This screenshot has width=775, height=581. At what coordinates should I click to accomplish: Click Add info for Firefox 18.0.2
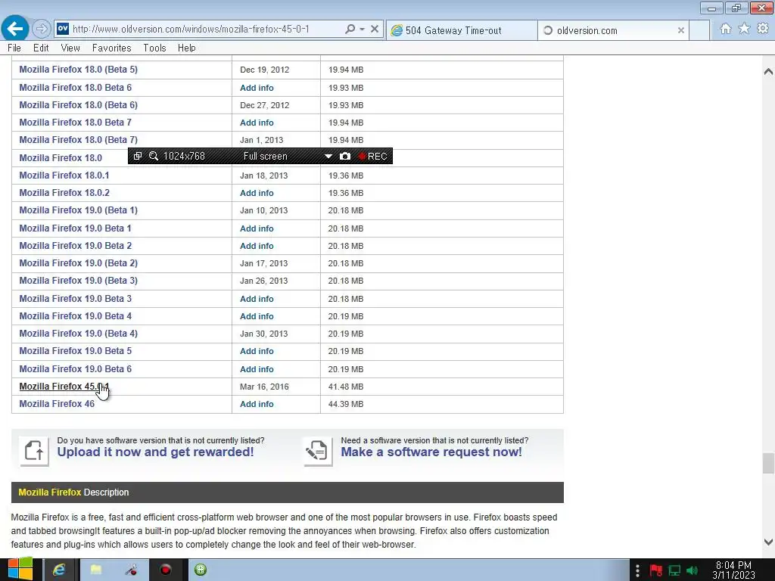(x=257, y=193)
